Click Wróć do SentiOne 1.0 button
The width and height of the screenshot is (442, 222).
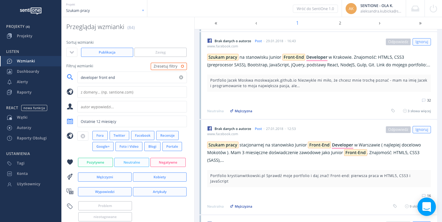(315, 9)
